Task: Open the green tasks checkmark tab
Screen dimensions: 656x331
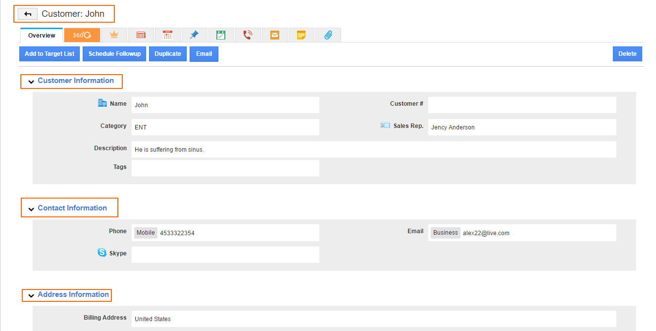Action: [x=221, y=35]
